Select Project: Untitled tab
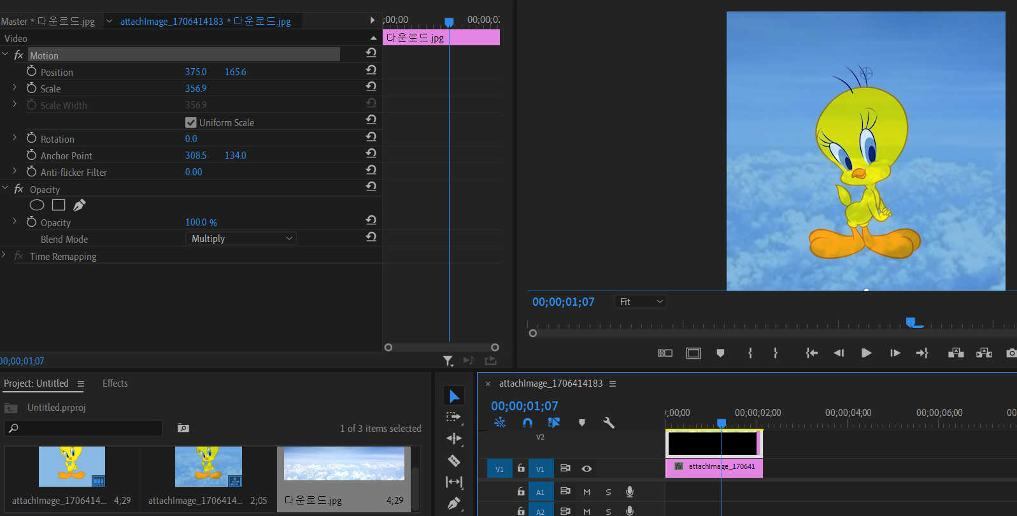 36,383
